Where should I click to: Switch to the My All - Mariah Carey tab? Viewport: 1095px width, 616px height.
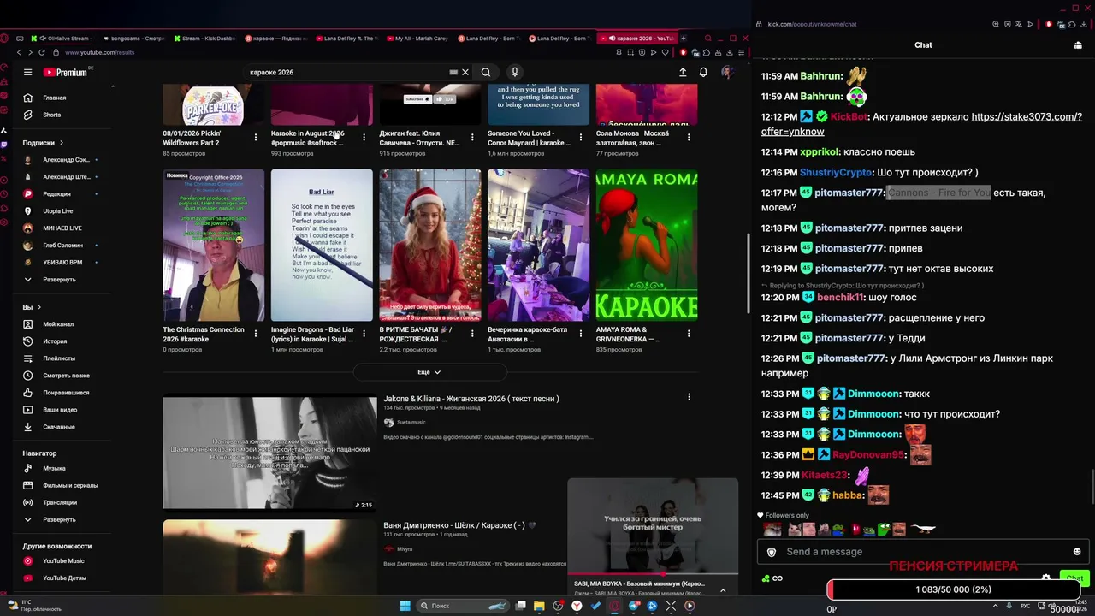coord(417,38)
